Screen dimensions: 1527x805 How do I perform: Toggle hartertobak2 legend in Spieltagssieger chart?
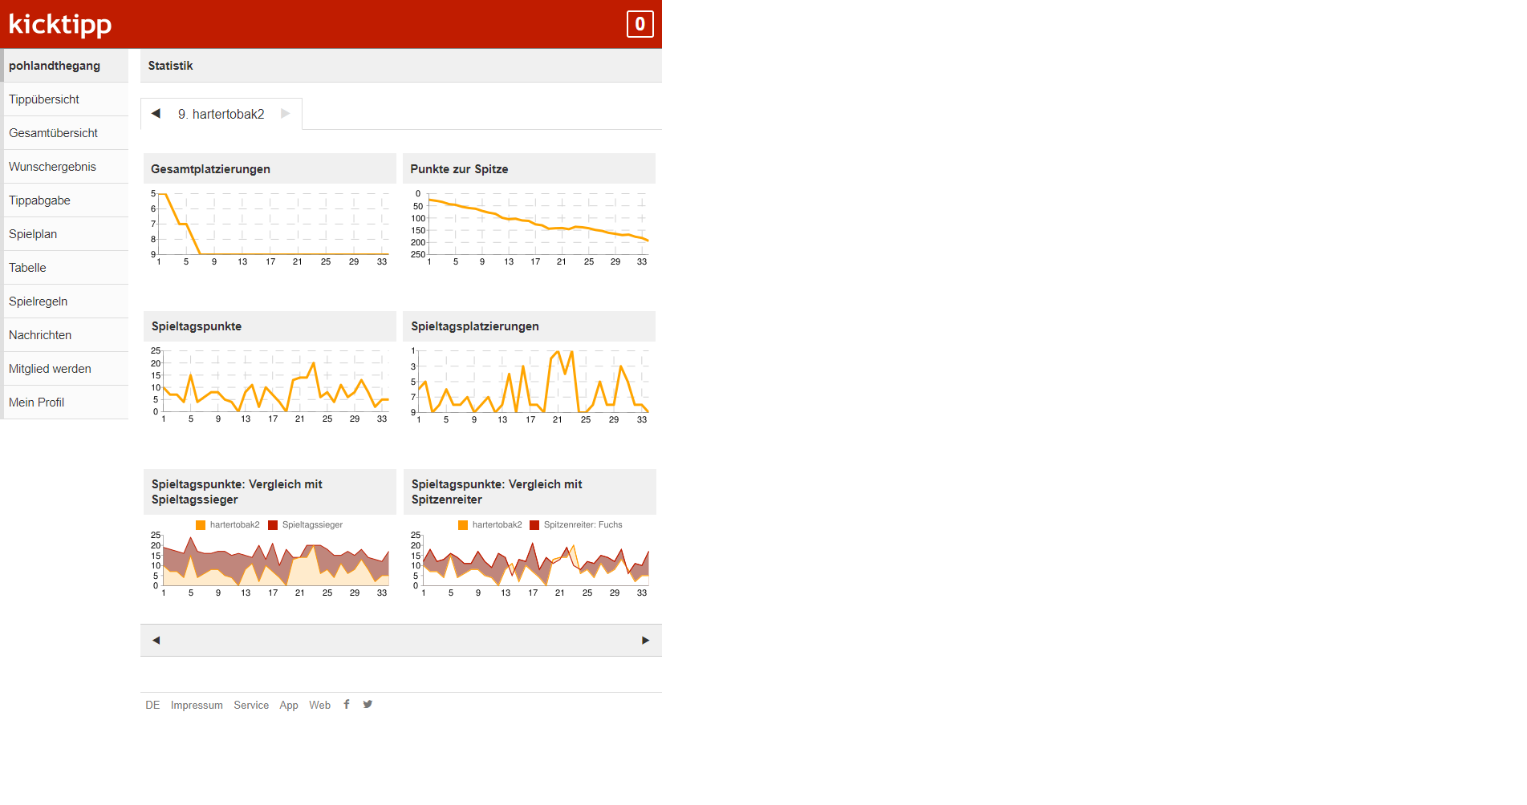201,525
